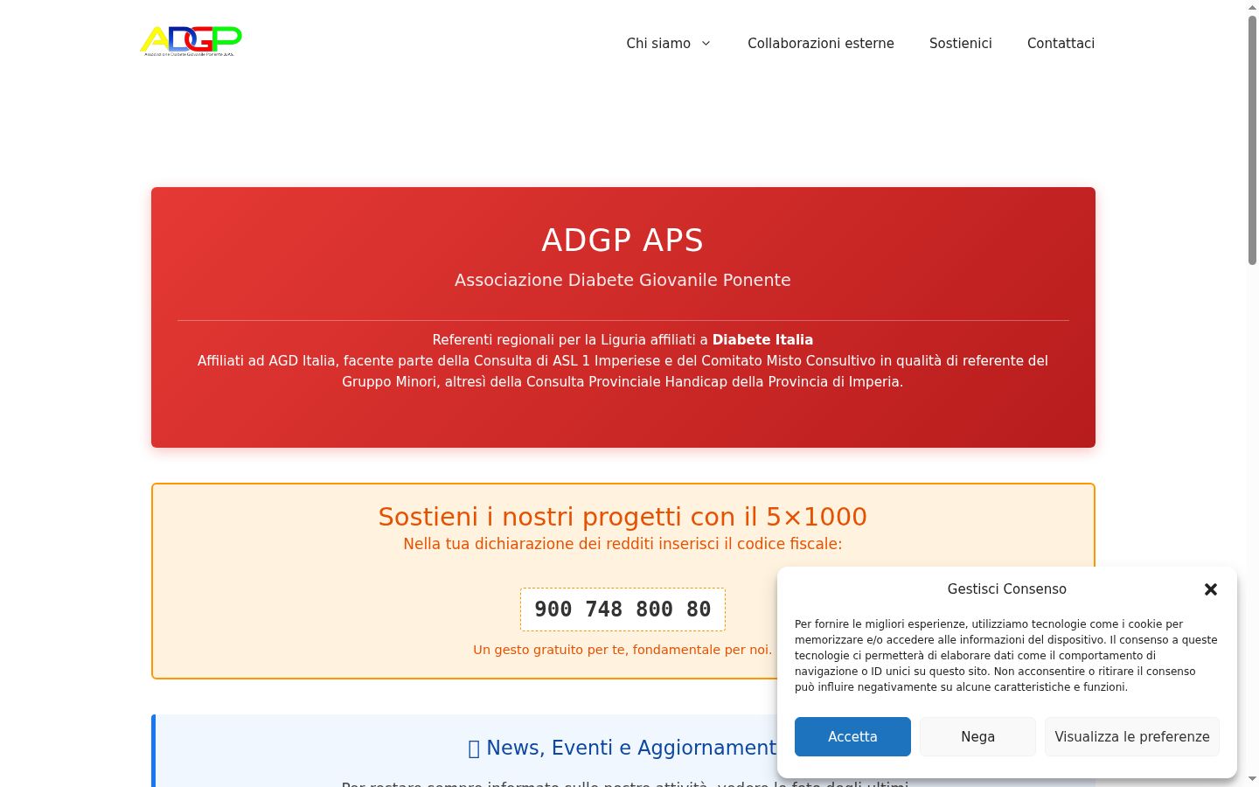Click the ADGP logo
This screenshot has height=787, width=1259.
pyautogui.click(x=191, y=41)
